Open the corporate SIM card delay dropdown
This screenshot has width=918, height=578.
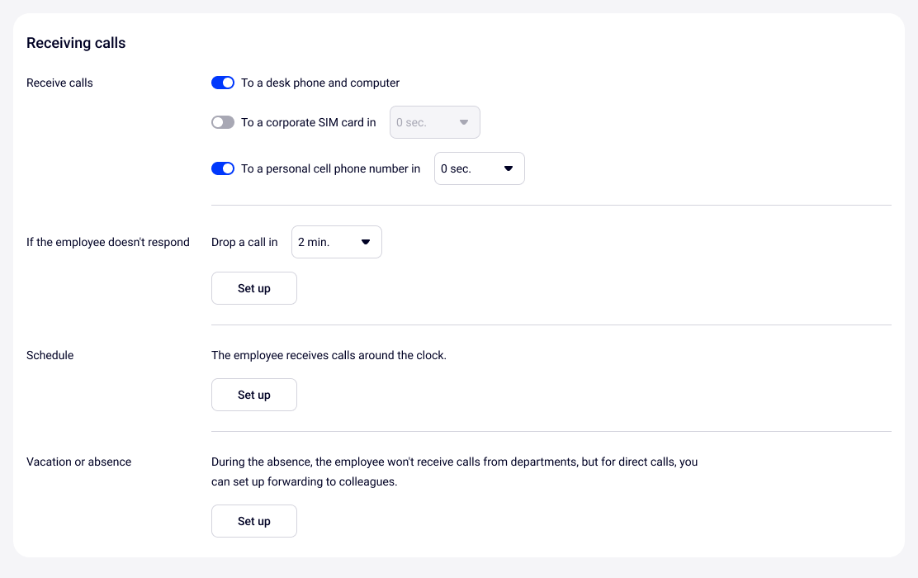pyautogui.click(x=434, y=122)
